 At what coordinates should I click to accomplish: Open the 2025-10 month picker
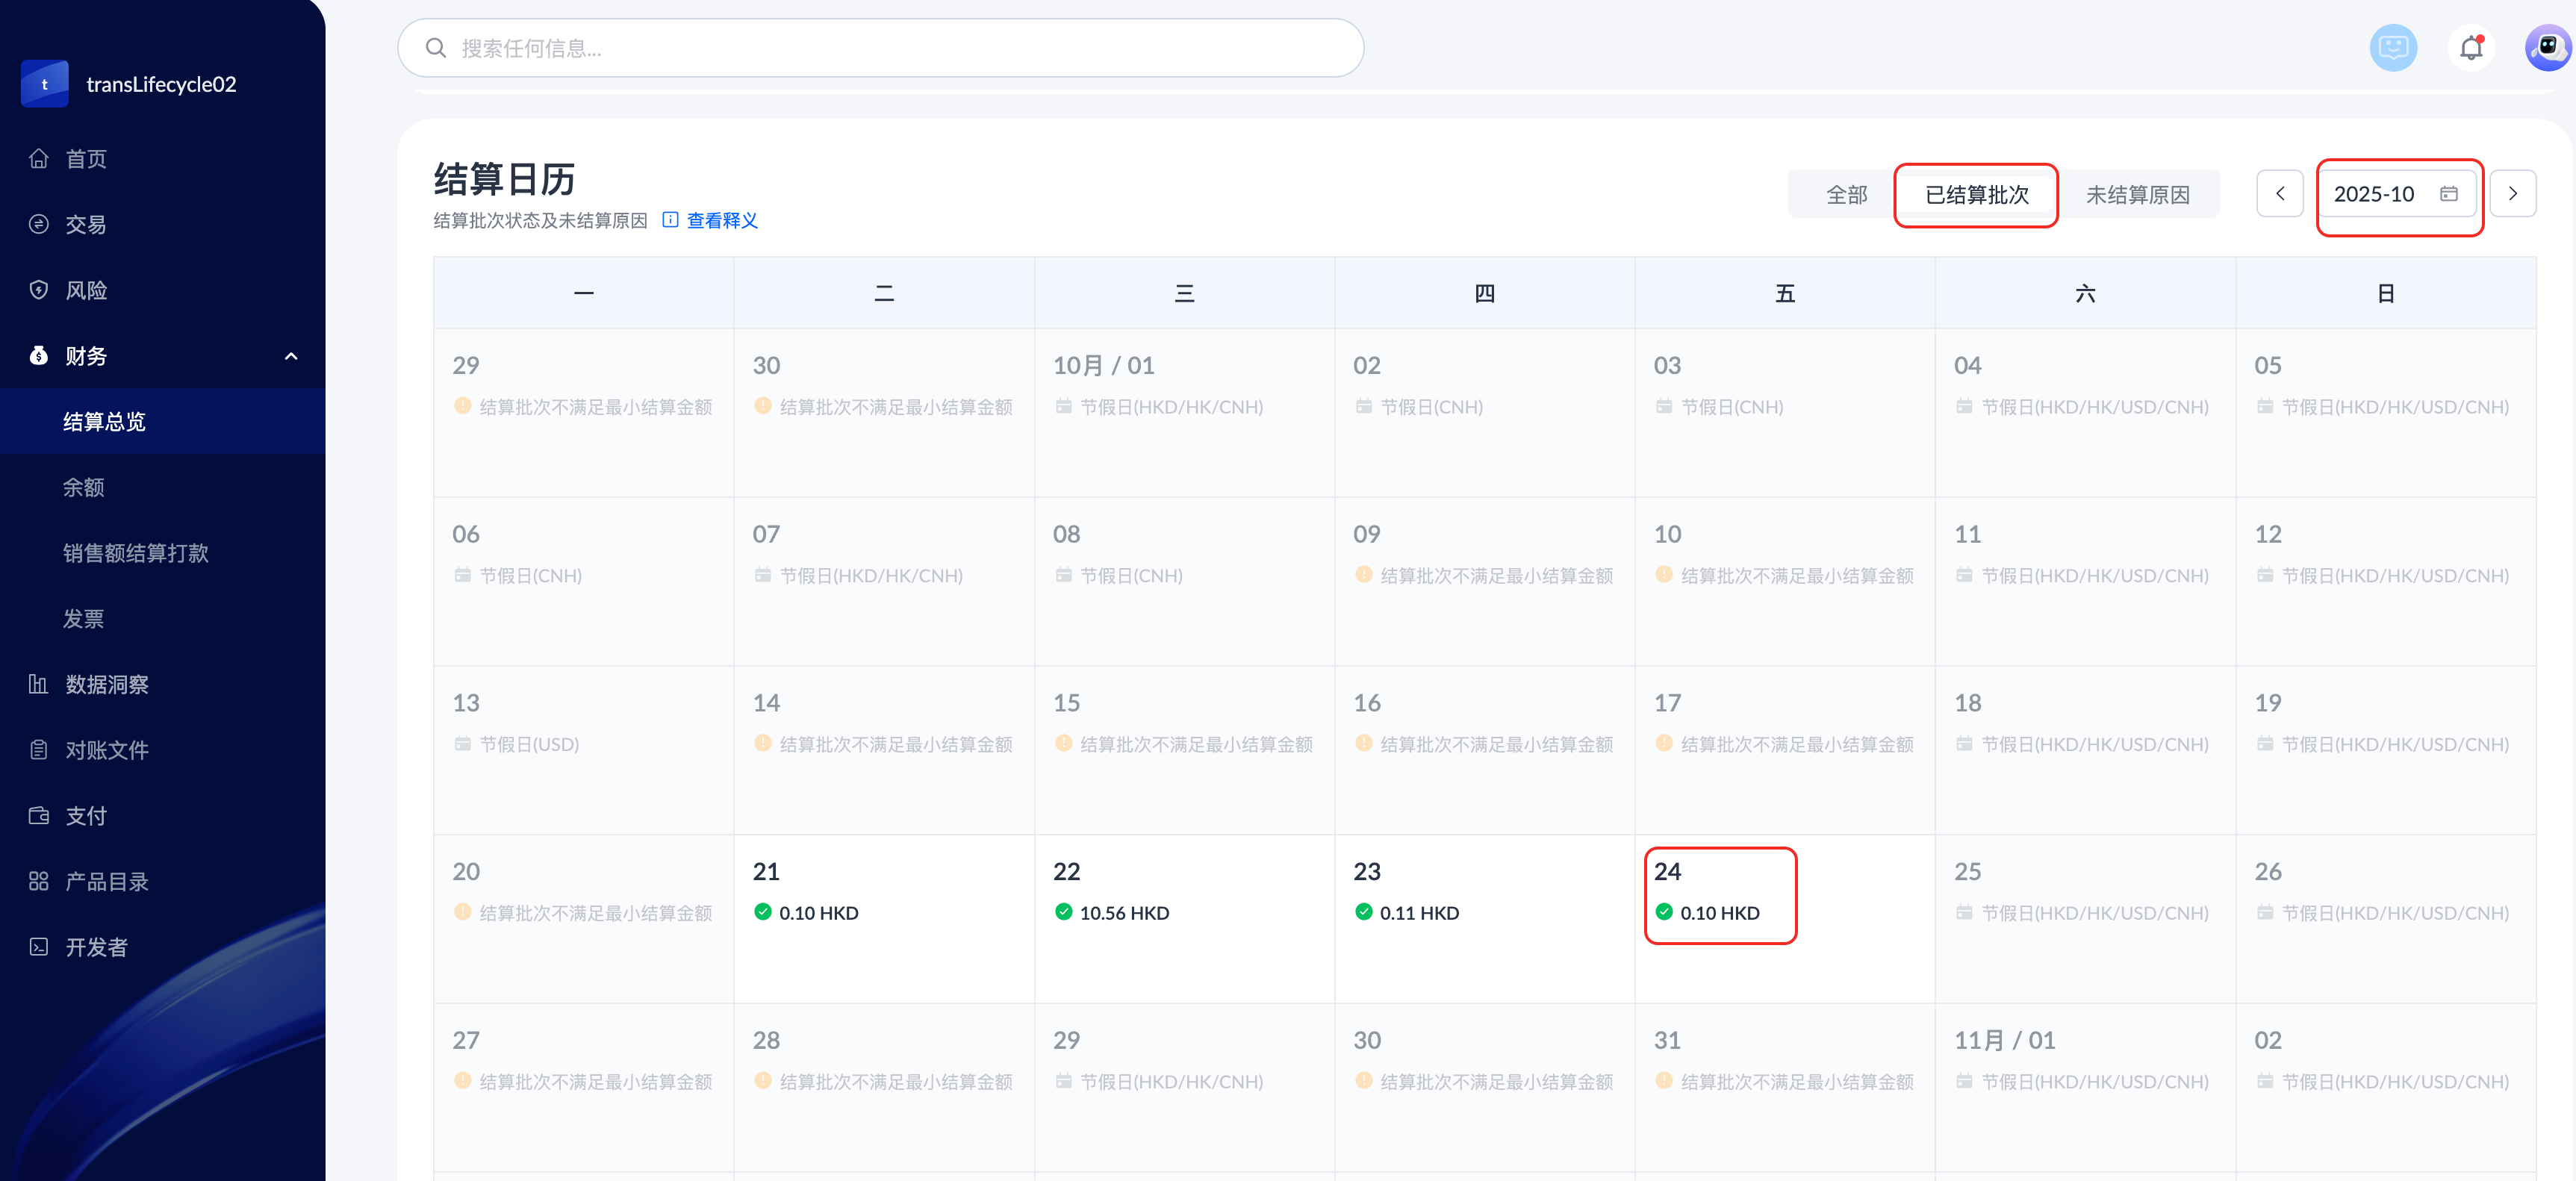point(2396,194)
